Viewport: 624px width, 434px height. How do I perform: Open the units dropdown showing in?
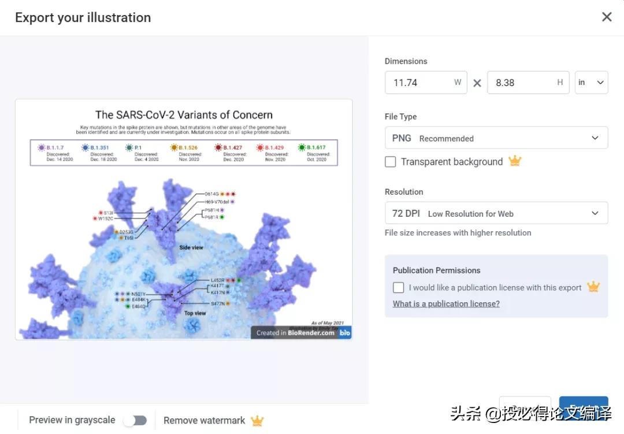[591, 83]
